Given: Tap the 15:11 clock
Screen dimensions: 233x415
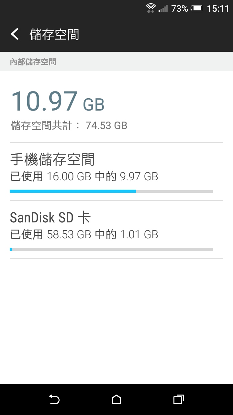Looking at the screenshot, I should coord(218,9).
